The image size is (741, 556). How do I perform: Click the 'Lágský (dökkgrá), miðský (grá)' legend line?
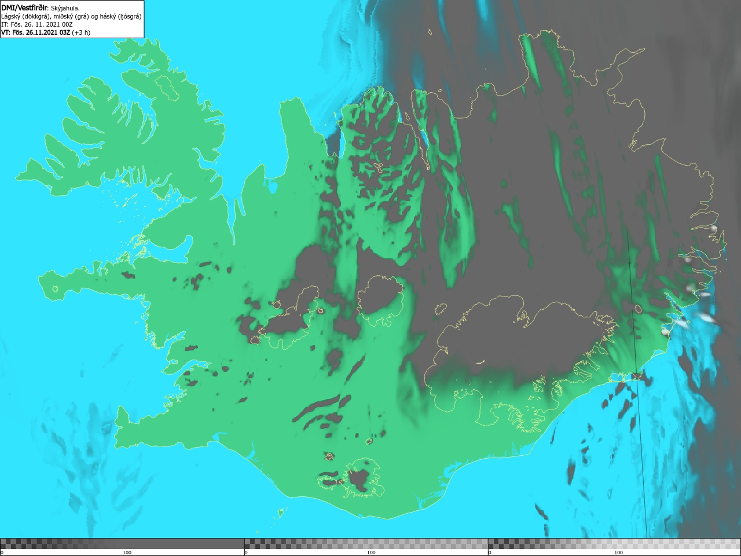click(x=71, y=16)
